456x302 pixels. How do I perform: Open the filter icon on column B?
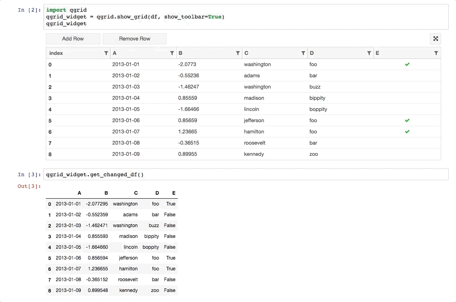(238, 53)
